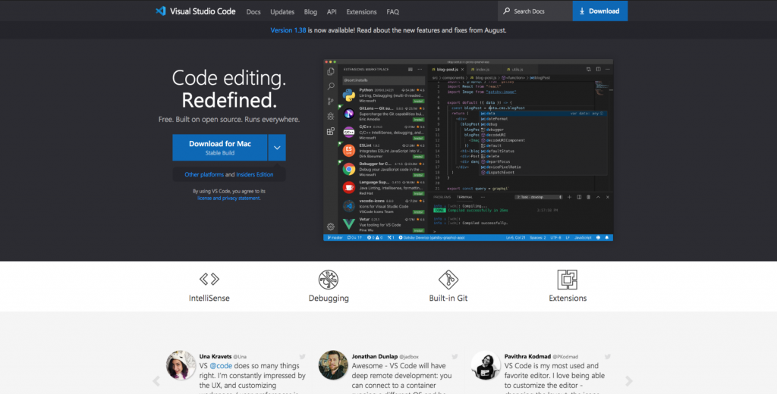Image resolution: width=777 pixels, height=394 pixels.
Task: Click the Debug icon in editor activity bar
Action: [331, 117]
